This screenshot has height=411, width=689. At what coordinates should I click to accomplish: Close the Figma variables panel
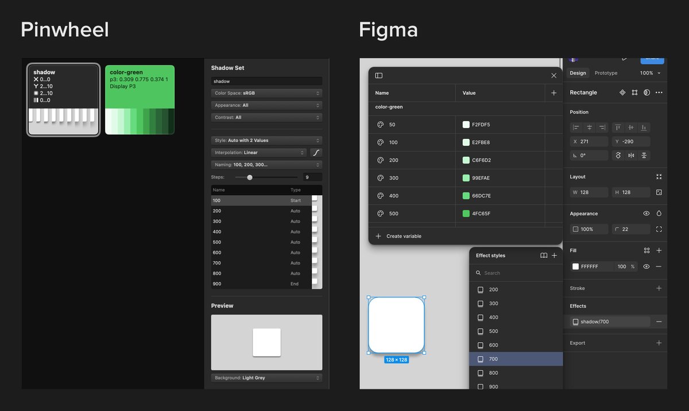click(x=553, y=75)
